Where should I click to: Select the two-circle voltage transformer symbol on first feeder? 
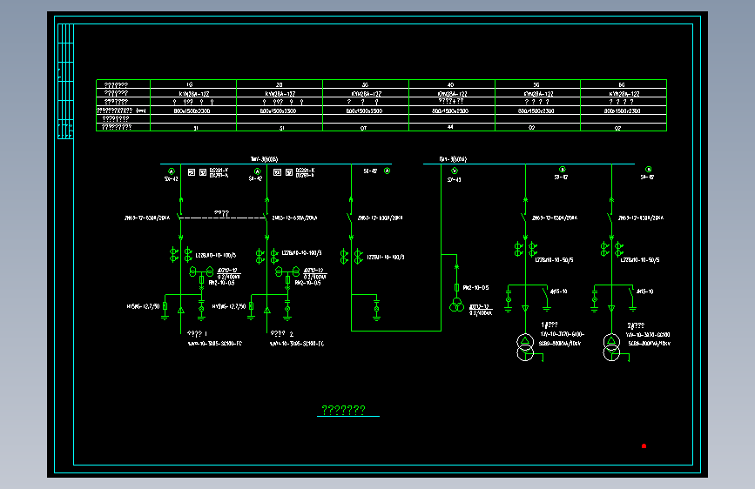click(201, 272)
